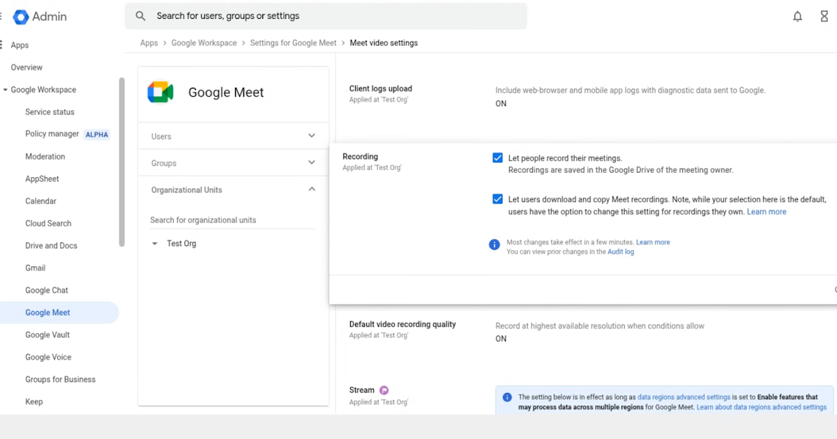
Task: Expand the Users section
Action: click(x=311, y=136)
